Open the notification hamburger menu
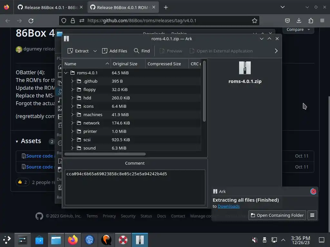This screenshot has width=330, height=247. pos(312,215)
